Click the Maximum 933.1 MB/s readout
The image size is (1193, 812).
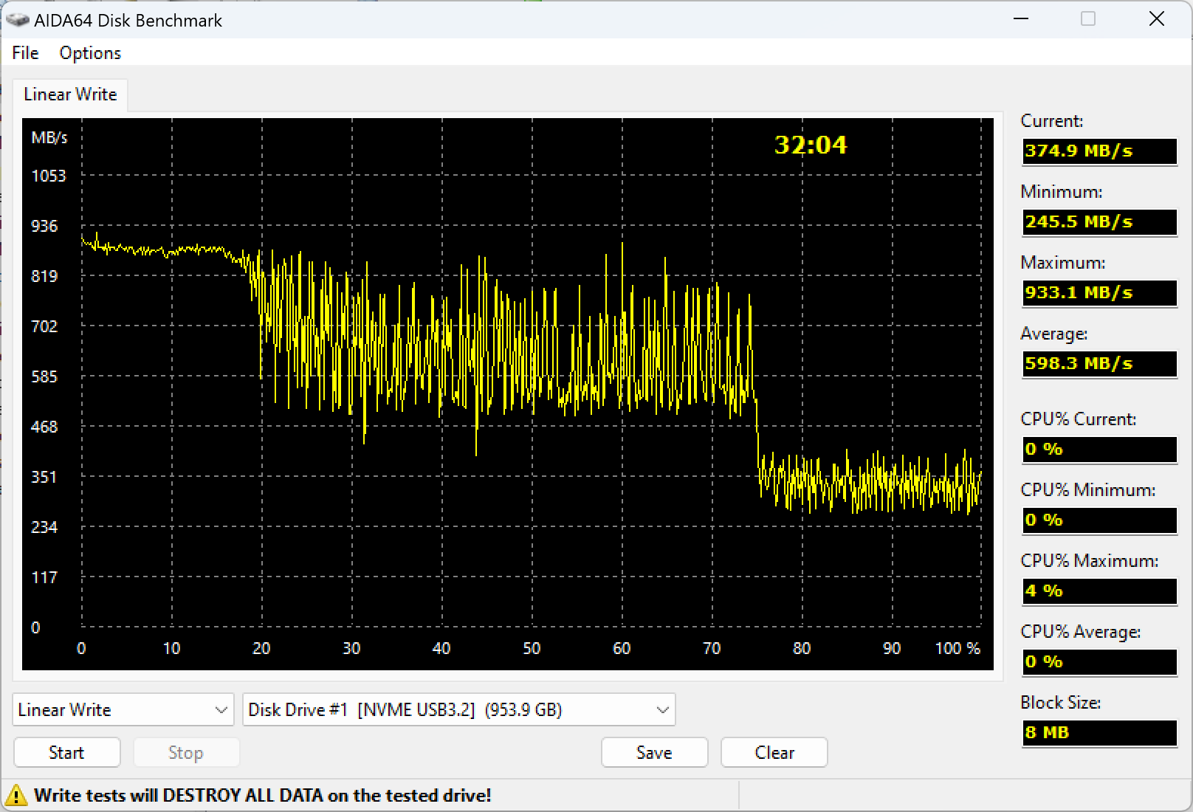1099,292
